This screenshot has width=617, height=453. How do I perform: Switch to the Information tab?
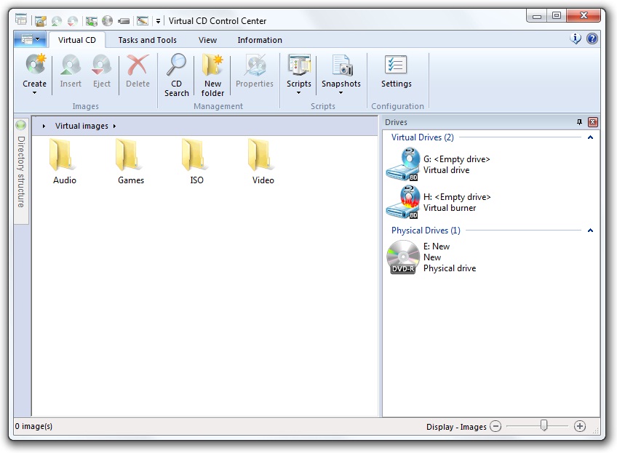click(260, 40)
